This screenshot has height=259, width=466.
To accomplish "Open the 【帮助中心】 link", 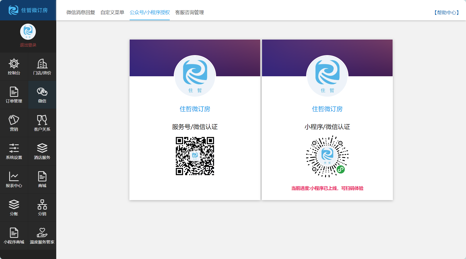I will (x=446, y=13).
